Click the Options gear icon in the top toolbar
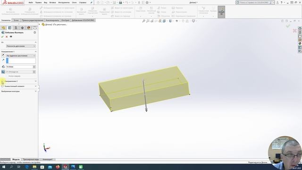The width and height of the screenshot is (302, 170). 147,3
